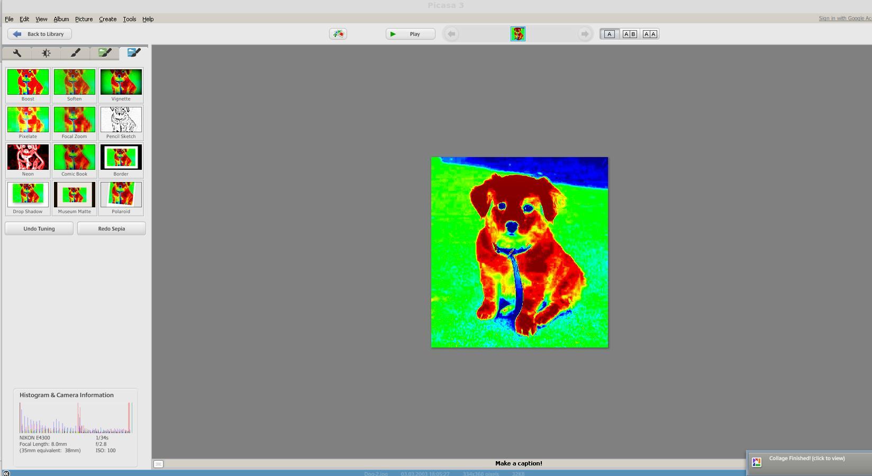Open the collage creation tool
Viewport: 872px width, 476px height.
tap(339, 33)
